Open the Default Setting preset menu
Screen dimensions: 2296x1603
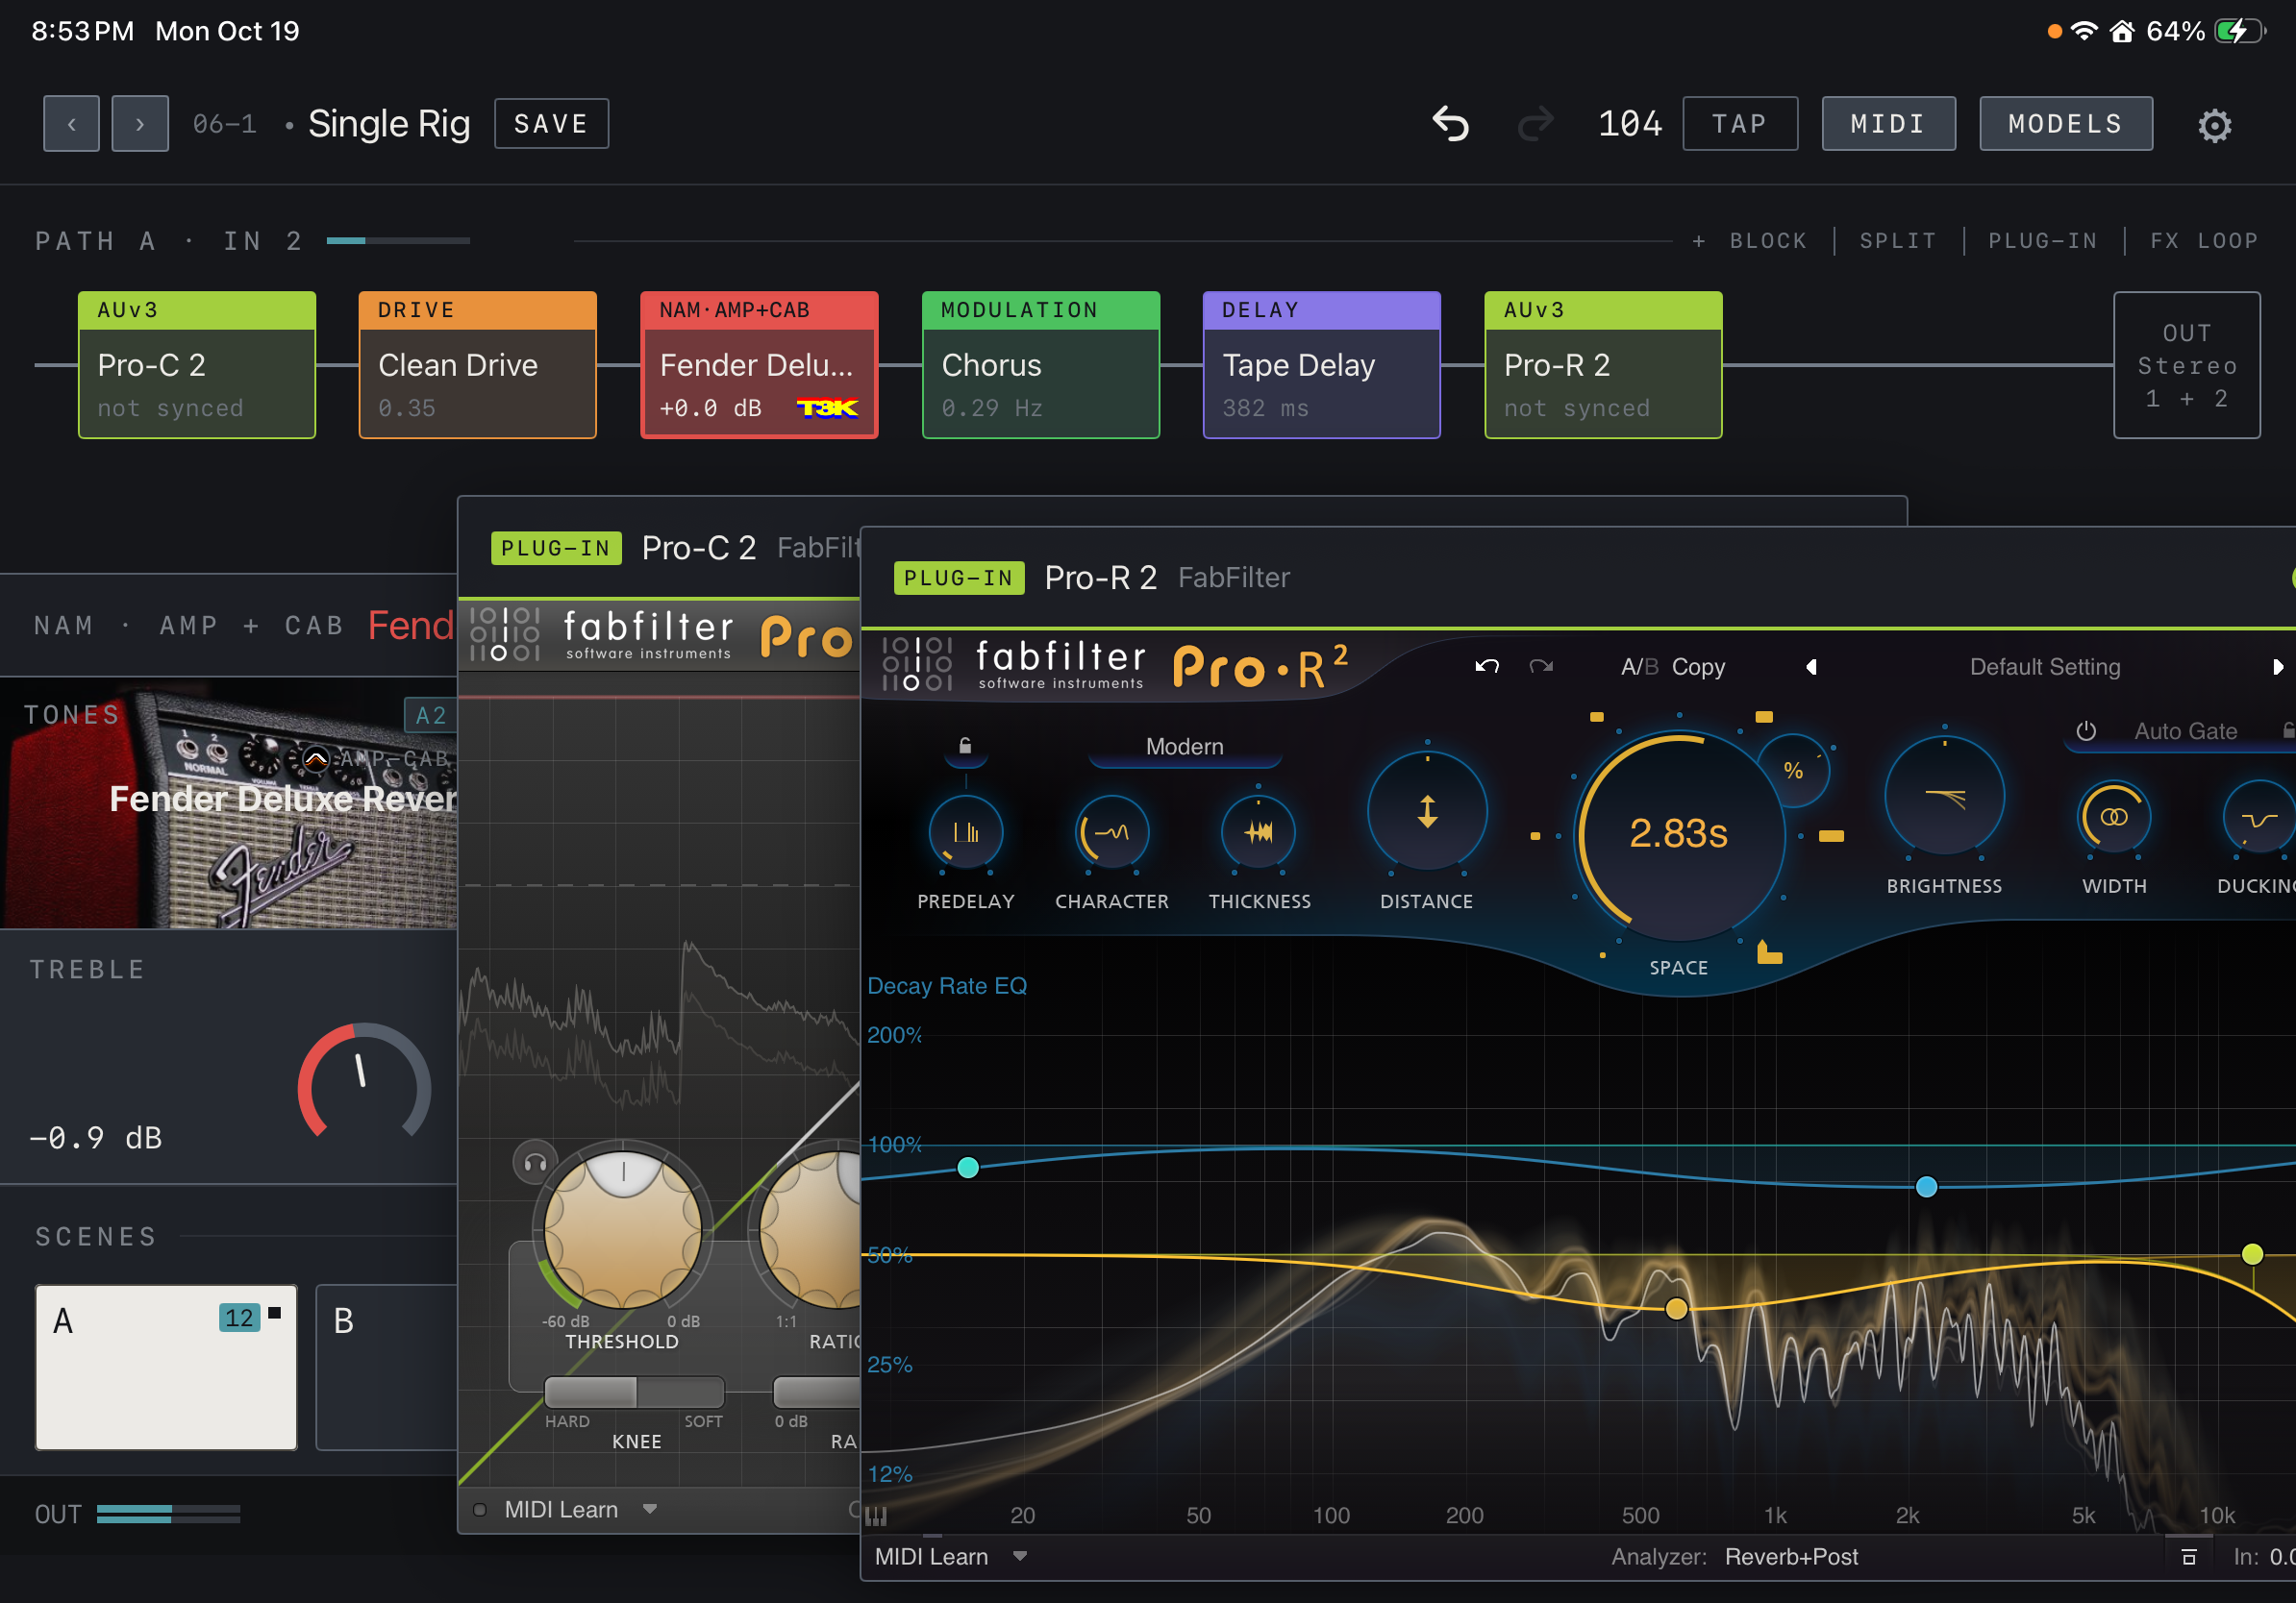(x=2045, y=667)
